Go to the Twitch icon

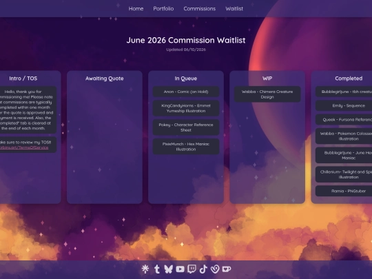click(192, 269)
